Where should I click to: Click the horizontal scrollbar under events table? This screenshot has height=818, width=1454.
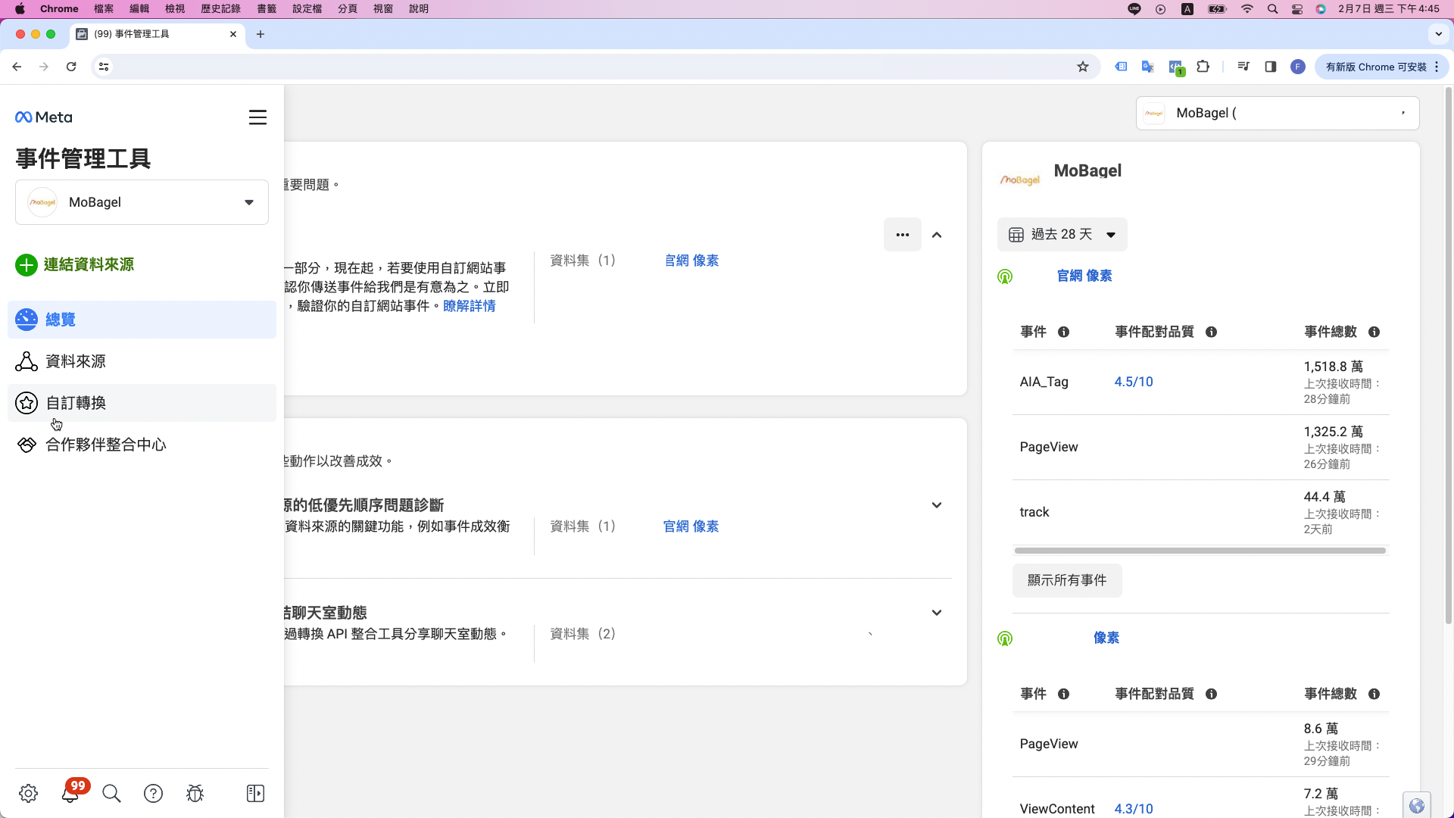point(1200,551)
